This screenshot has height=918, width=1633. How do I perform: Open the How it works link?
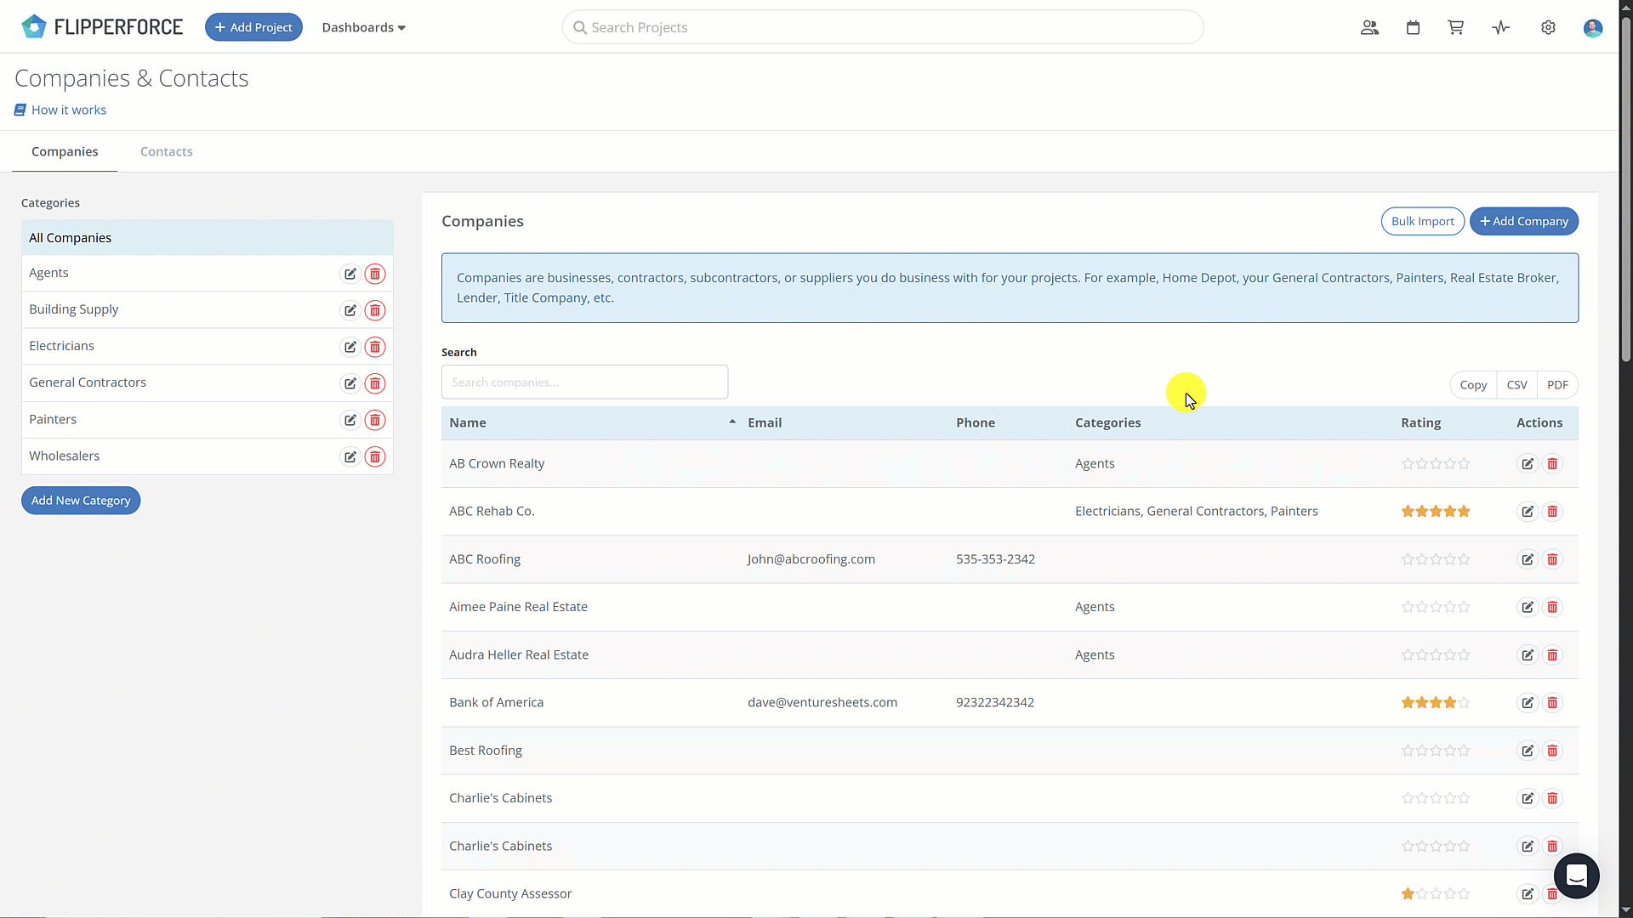tap(68, 110)
